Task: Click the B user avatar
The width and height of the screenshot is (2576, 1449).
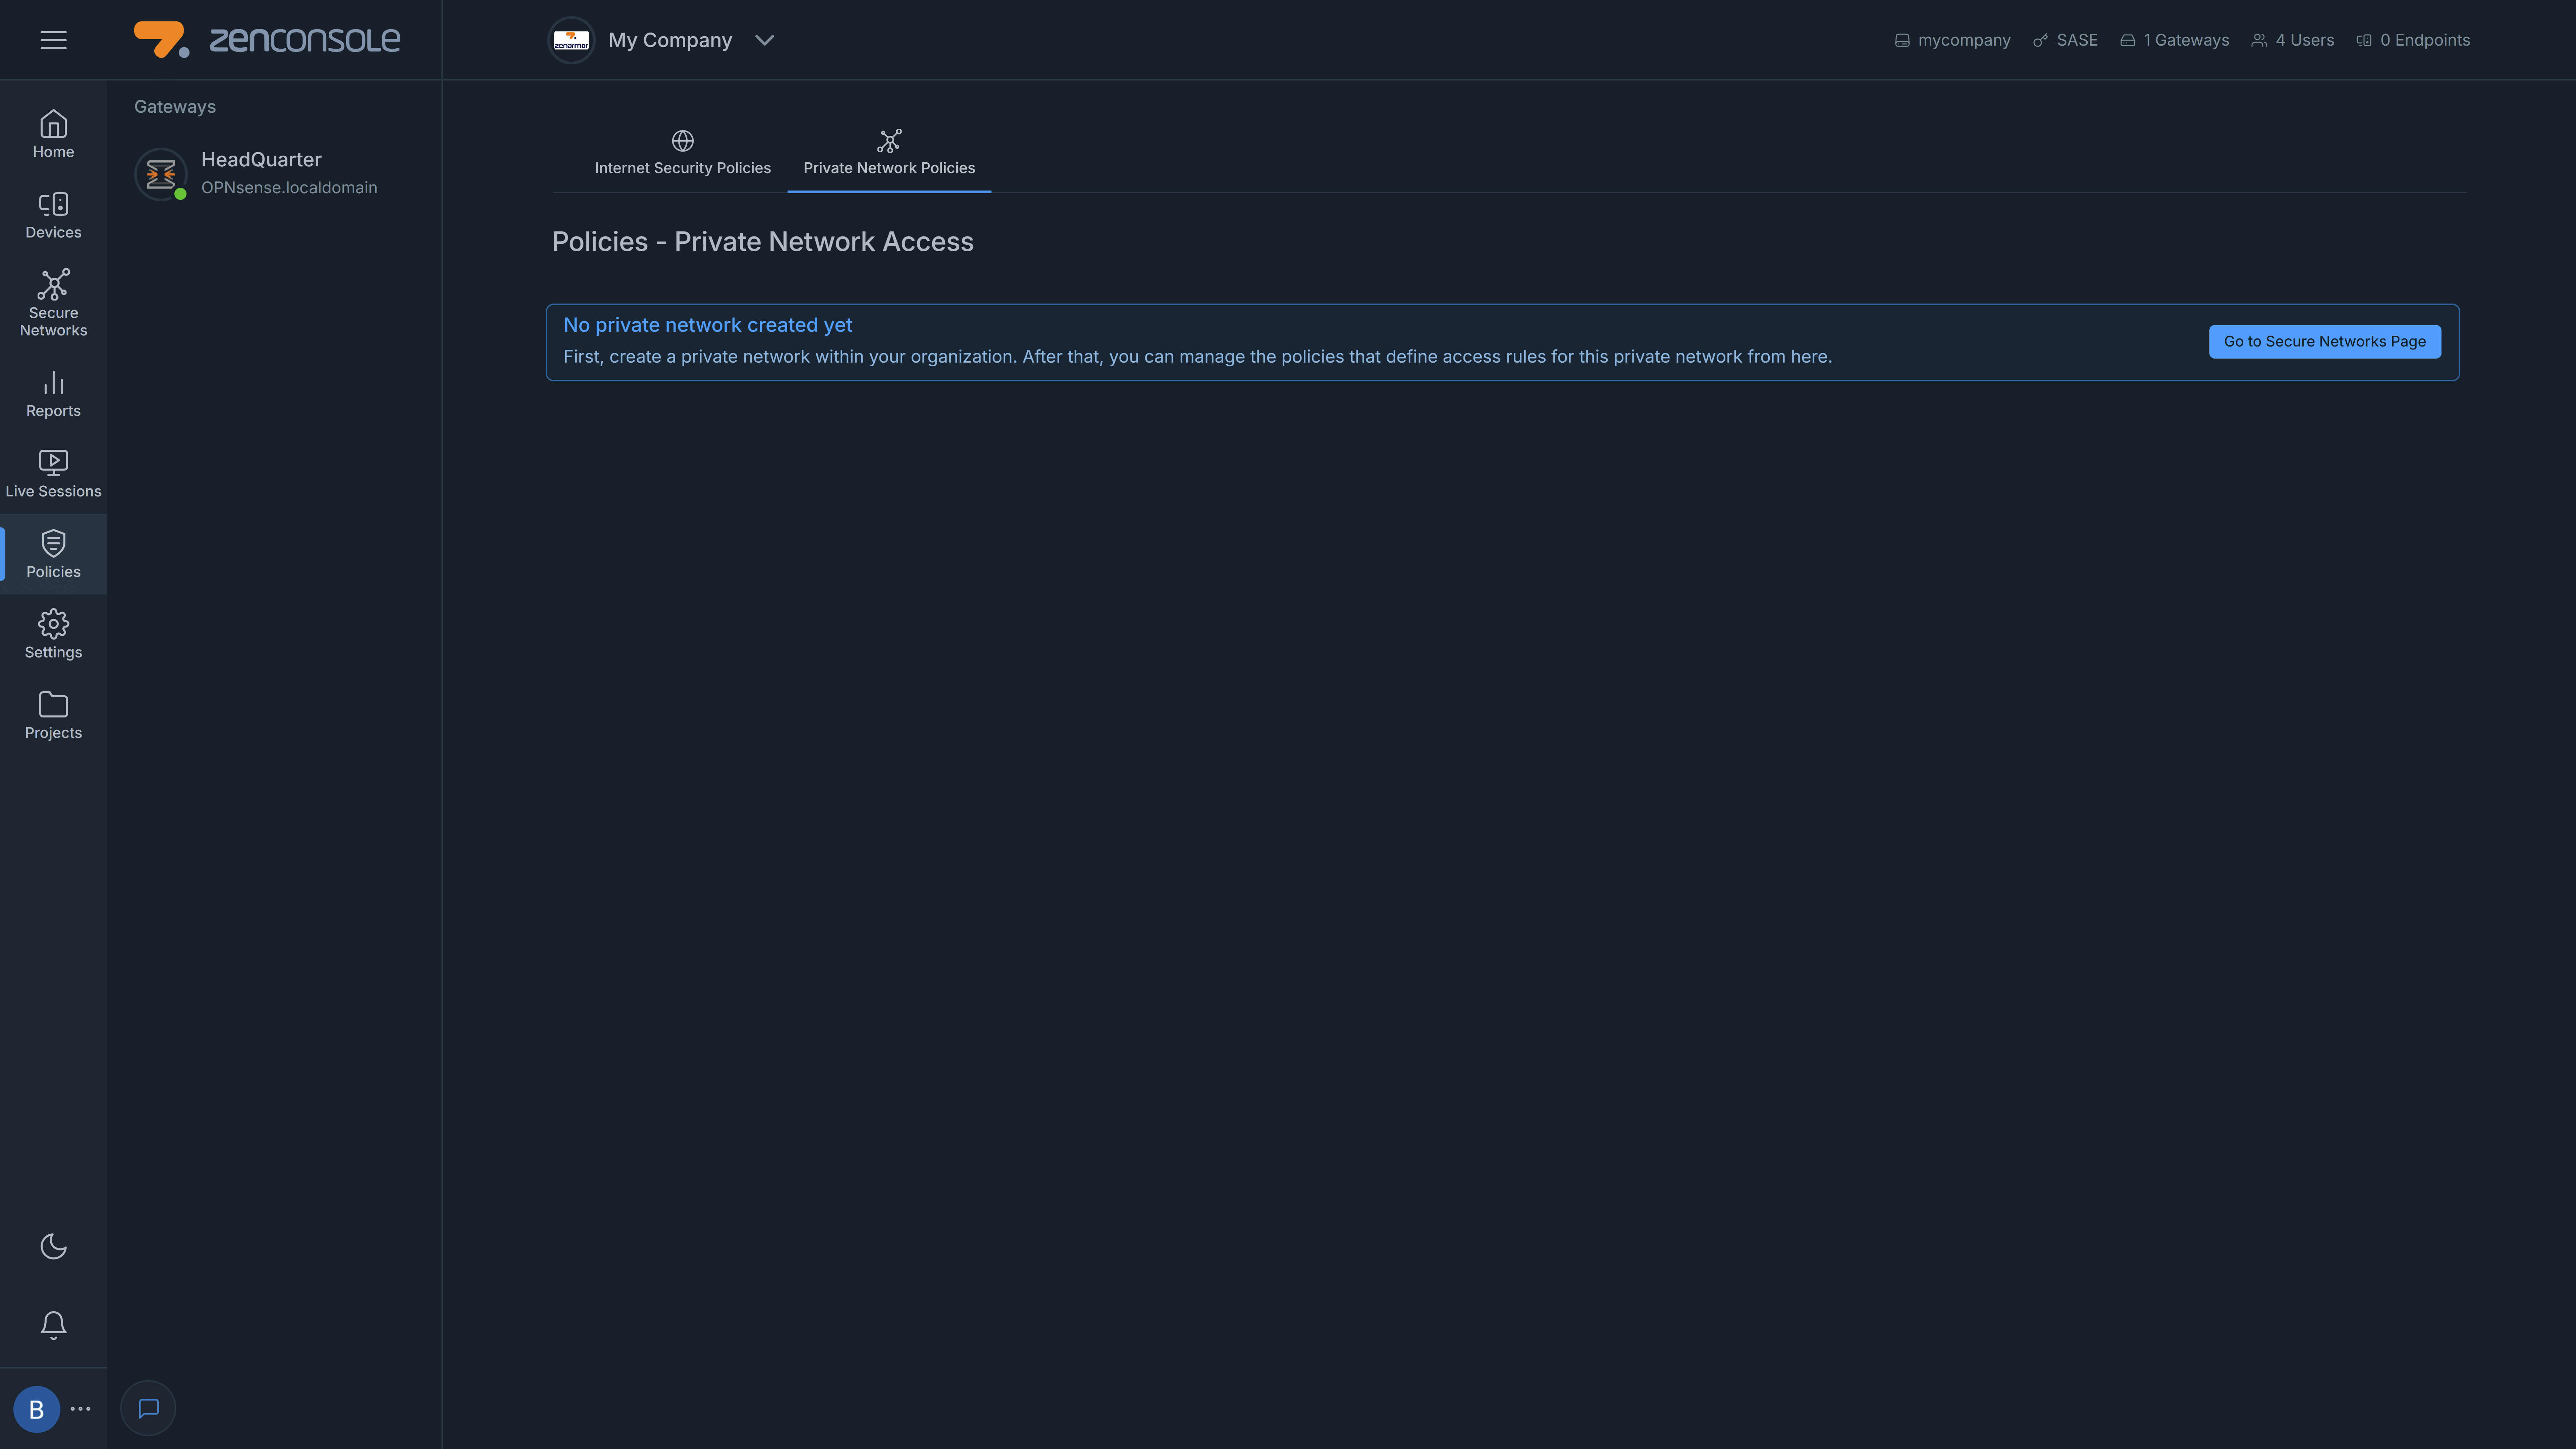Action: [36, 1409]
